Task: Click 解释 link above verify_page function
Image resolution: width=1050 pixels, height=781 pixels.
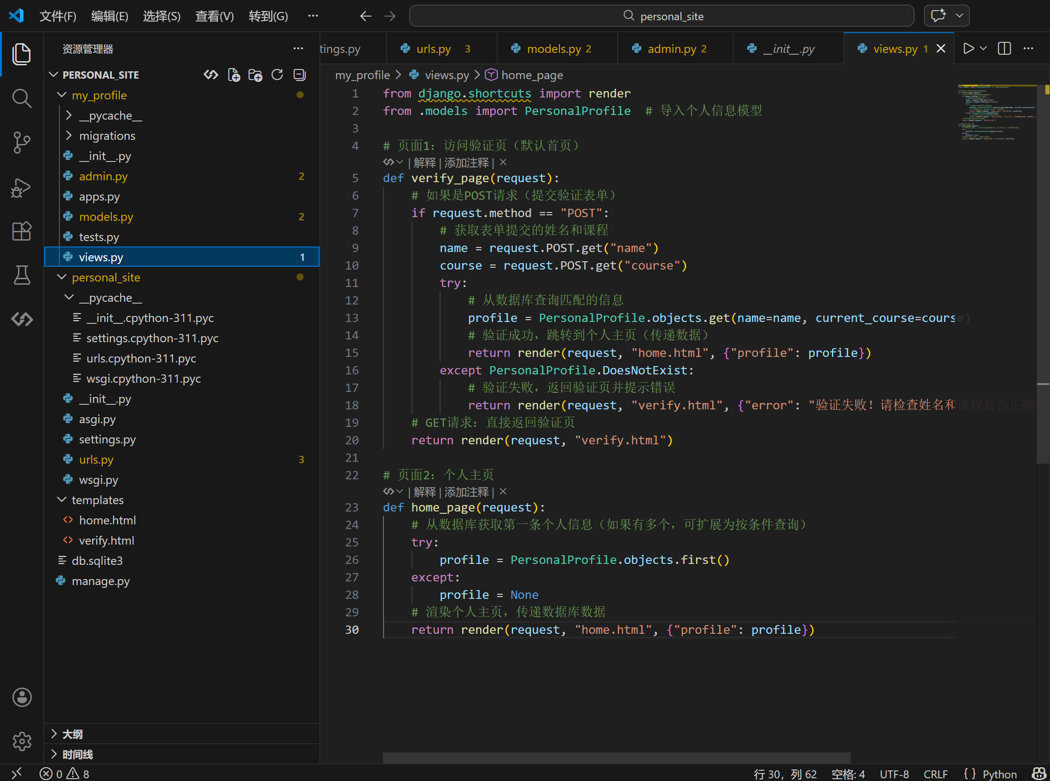Action: click(x=424, y=163)
